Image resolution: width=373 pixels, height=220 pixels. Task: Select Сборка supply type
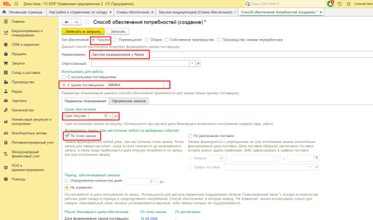coord(147,39)
